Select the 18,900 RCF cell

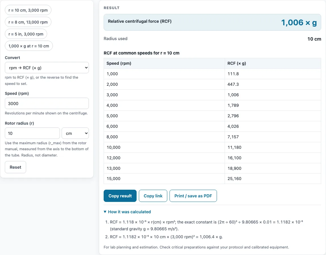click(x=273, y=168)
